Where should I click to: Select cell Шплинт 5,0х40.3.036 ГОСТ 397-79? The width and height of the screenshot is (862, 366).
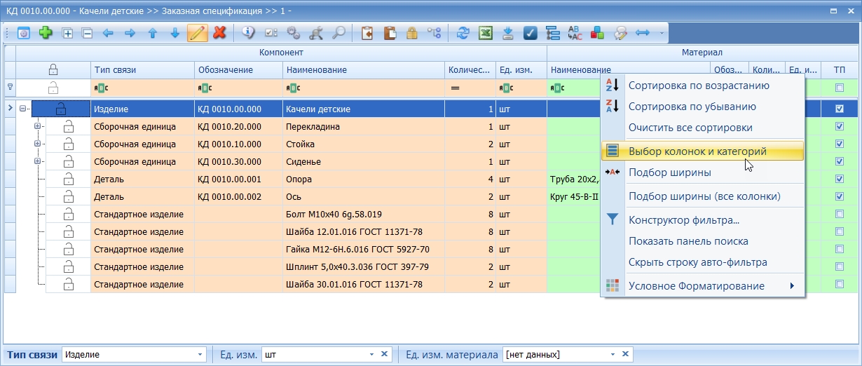pos(364,266)
